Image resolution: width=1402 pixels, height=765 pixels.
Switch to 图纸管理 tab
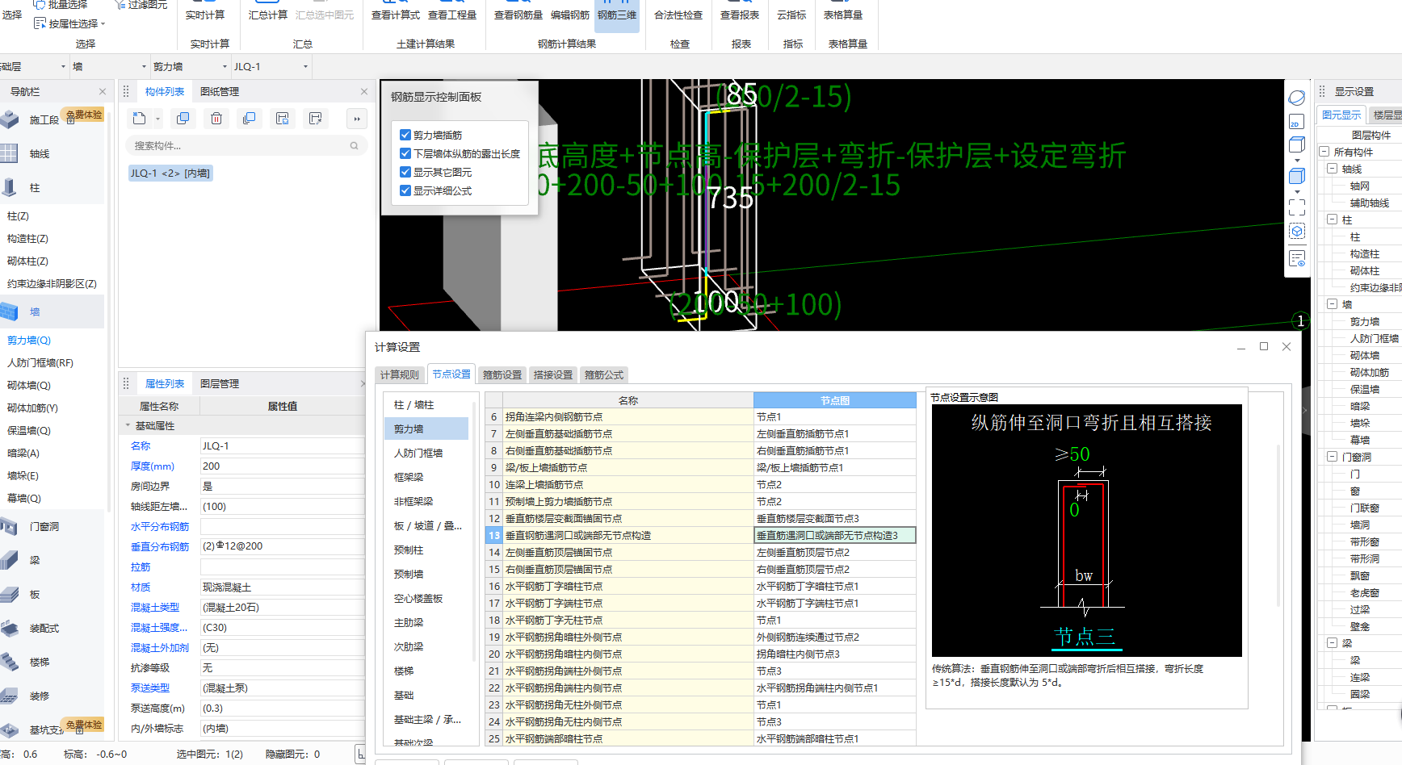pos(220,92)
